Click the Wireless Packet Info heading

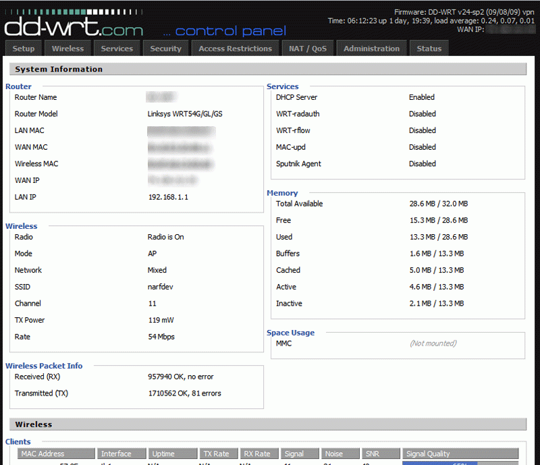[44, 366]
